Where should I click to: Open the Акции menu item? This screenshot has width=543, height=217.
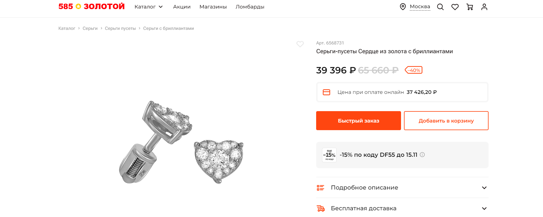tap(182, 7)
